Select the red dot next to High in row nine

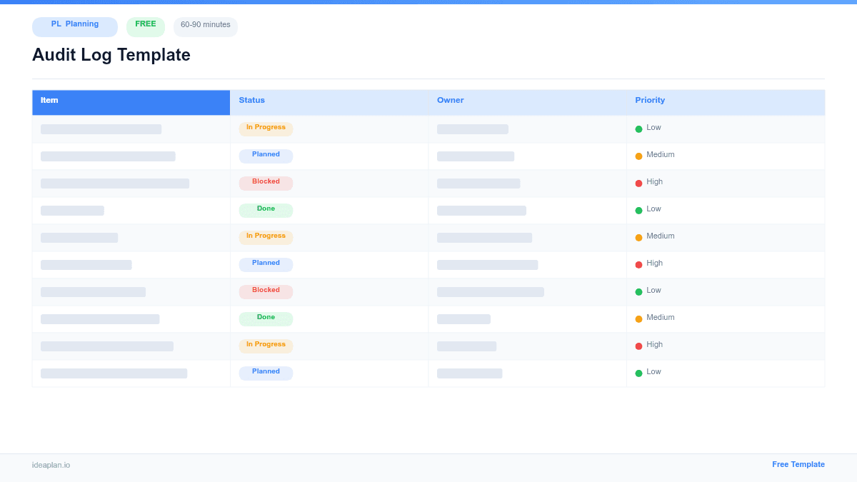click(x=638, y=345)
